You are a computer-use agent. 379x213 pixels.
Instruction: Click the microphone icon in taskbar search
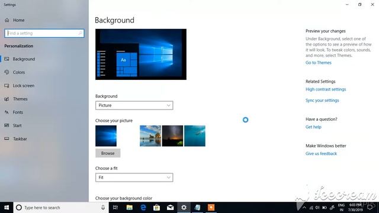103,208
